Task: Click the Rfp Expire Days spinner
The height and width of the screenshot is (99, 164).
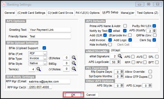Action: tap(122, 72)
